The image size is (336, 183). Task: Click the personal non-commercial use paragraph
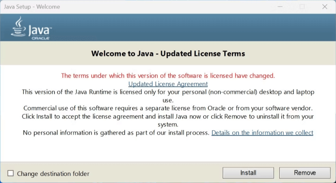pos(168,92)
